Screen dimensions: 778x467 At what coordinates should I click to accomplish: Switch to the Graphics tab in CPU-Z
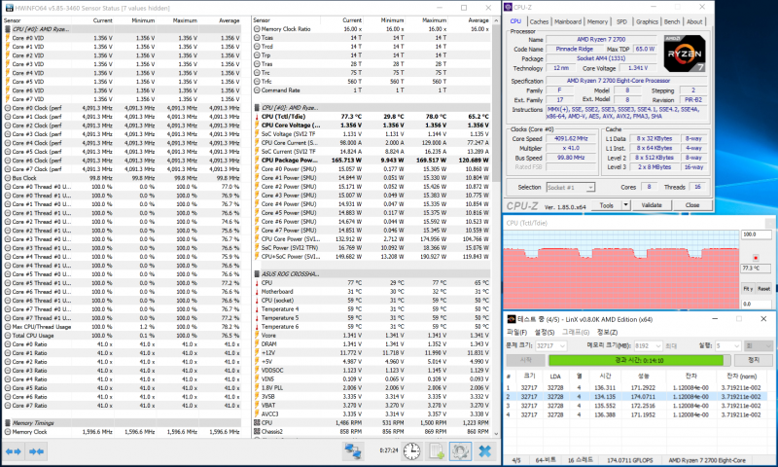(647, 21)
